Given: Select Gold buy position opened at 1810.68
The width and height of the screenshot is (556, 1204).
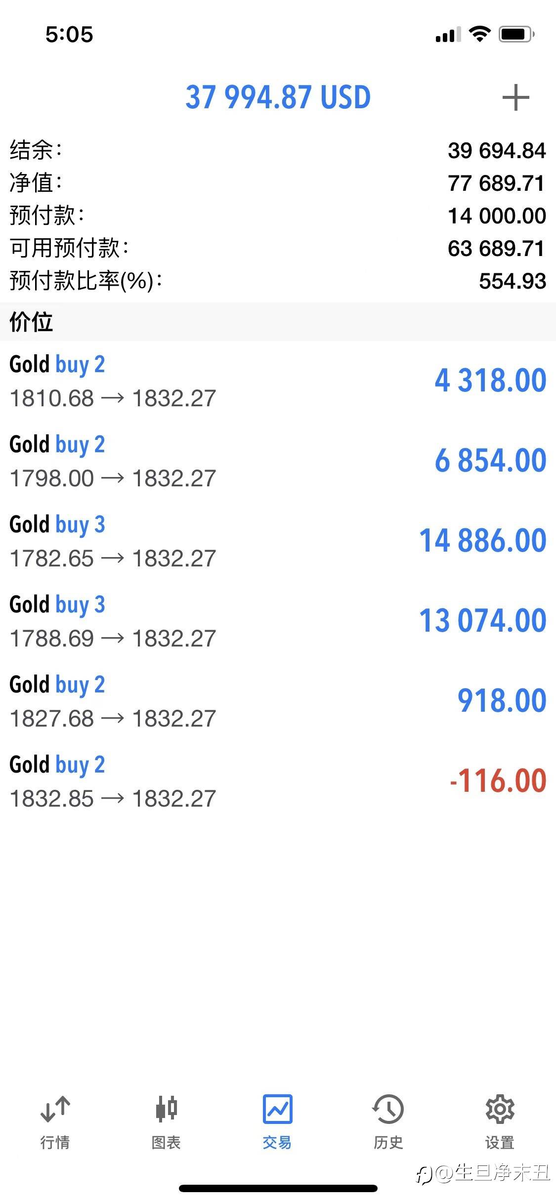Looking at the screenshot, I should coord(278,381).
